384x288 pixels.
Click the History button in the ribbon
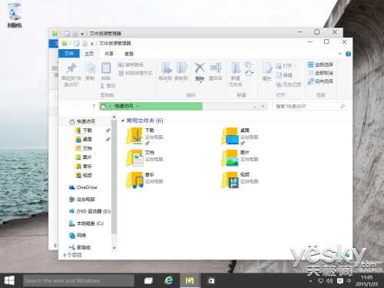point(289,84)
